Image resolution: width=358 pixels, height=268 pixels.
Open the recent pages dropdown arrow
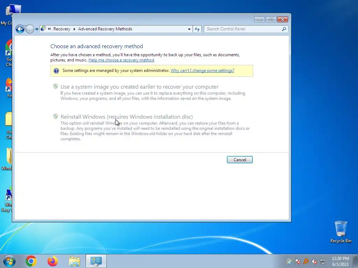click(37, 29)
